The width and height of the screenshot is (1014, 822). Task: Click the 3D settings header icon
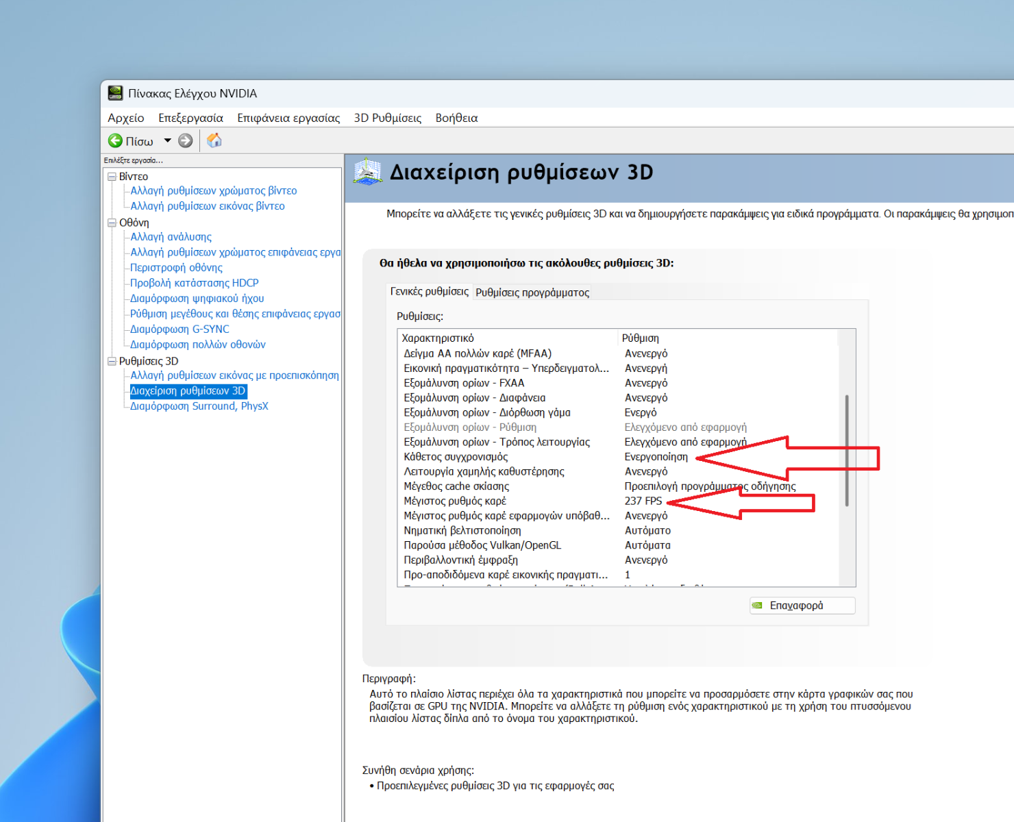pos(368,172)
